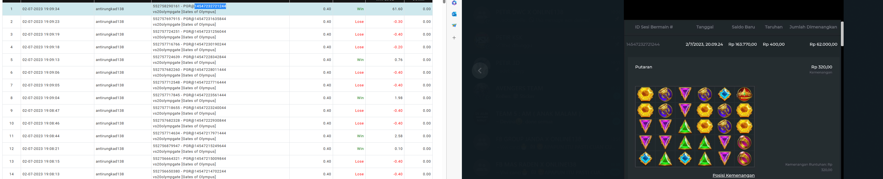Click the red crown symbol in the slot grid

click(x=744, y=94)
